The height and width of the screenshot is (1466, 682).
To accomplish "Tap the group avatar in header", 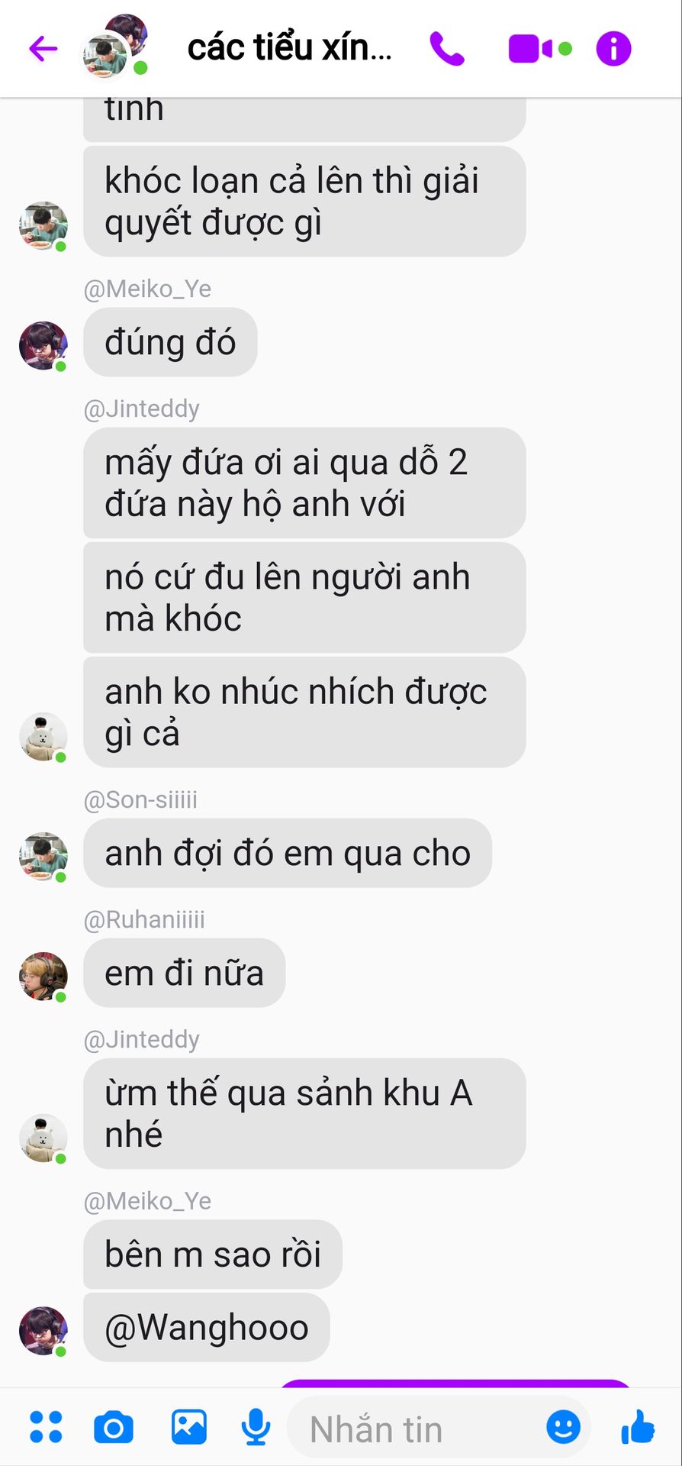I will (x=114, y=46).
